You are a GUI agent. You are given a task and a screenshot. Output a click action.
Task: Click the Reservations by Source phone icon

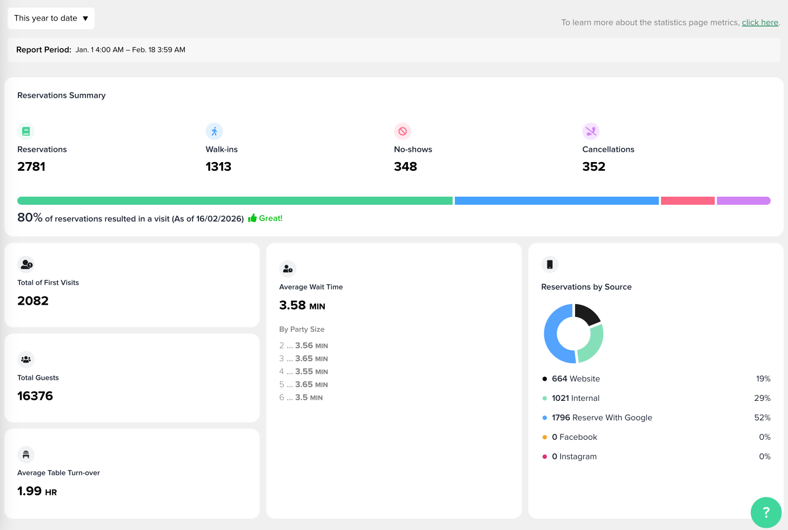550,264
